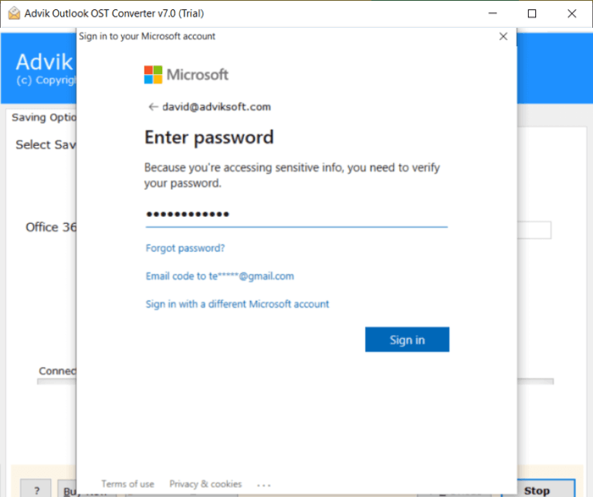Click the Enter password heading

(x=208, y=137)
